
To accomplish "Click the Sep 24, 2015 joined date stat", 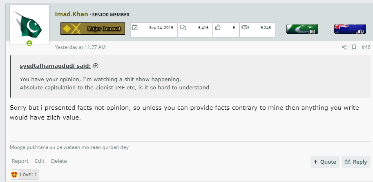I will point(154,30).
